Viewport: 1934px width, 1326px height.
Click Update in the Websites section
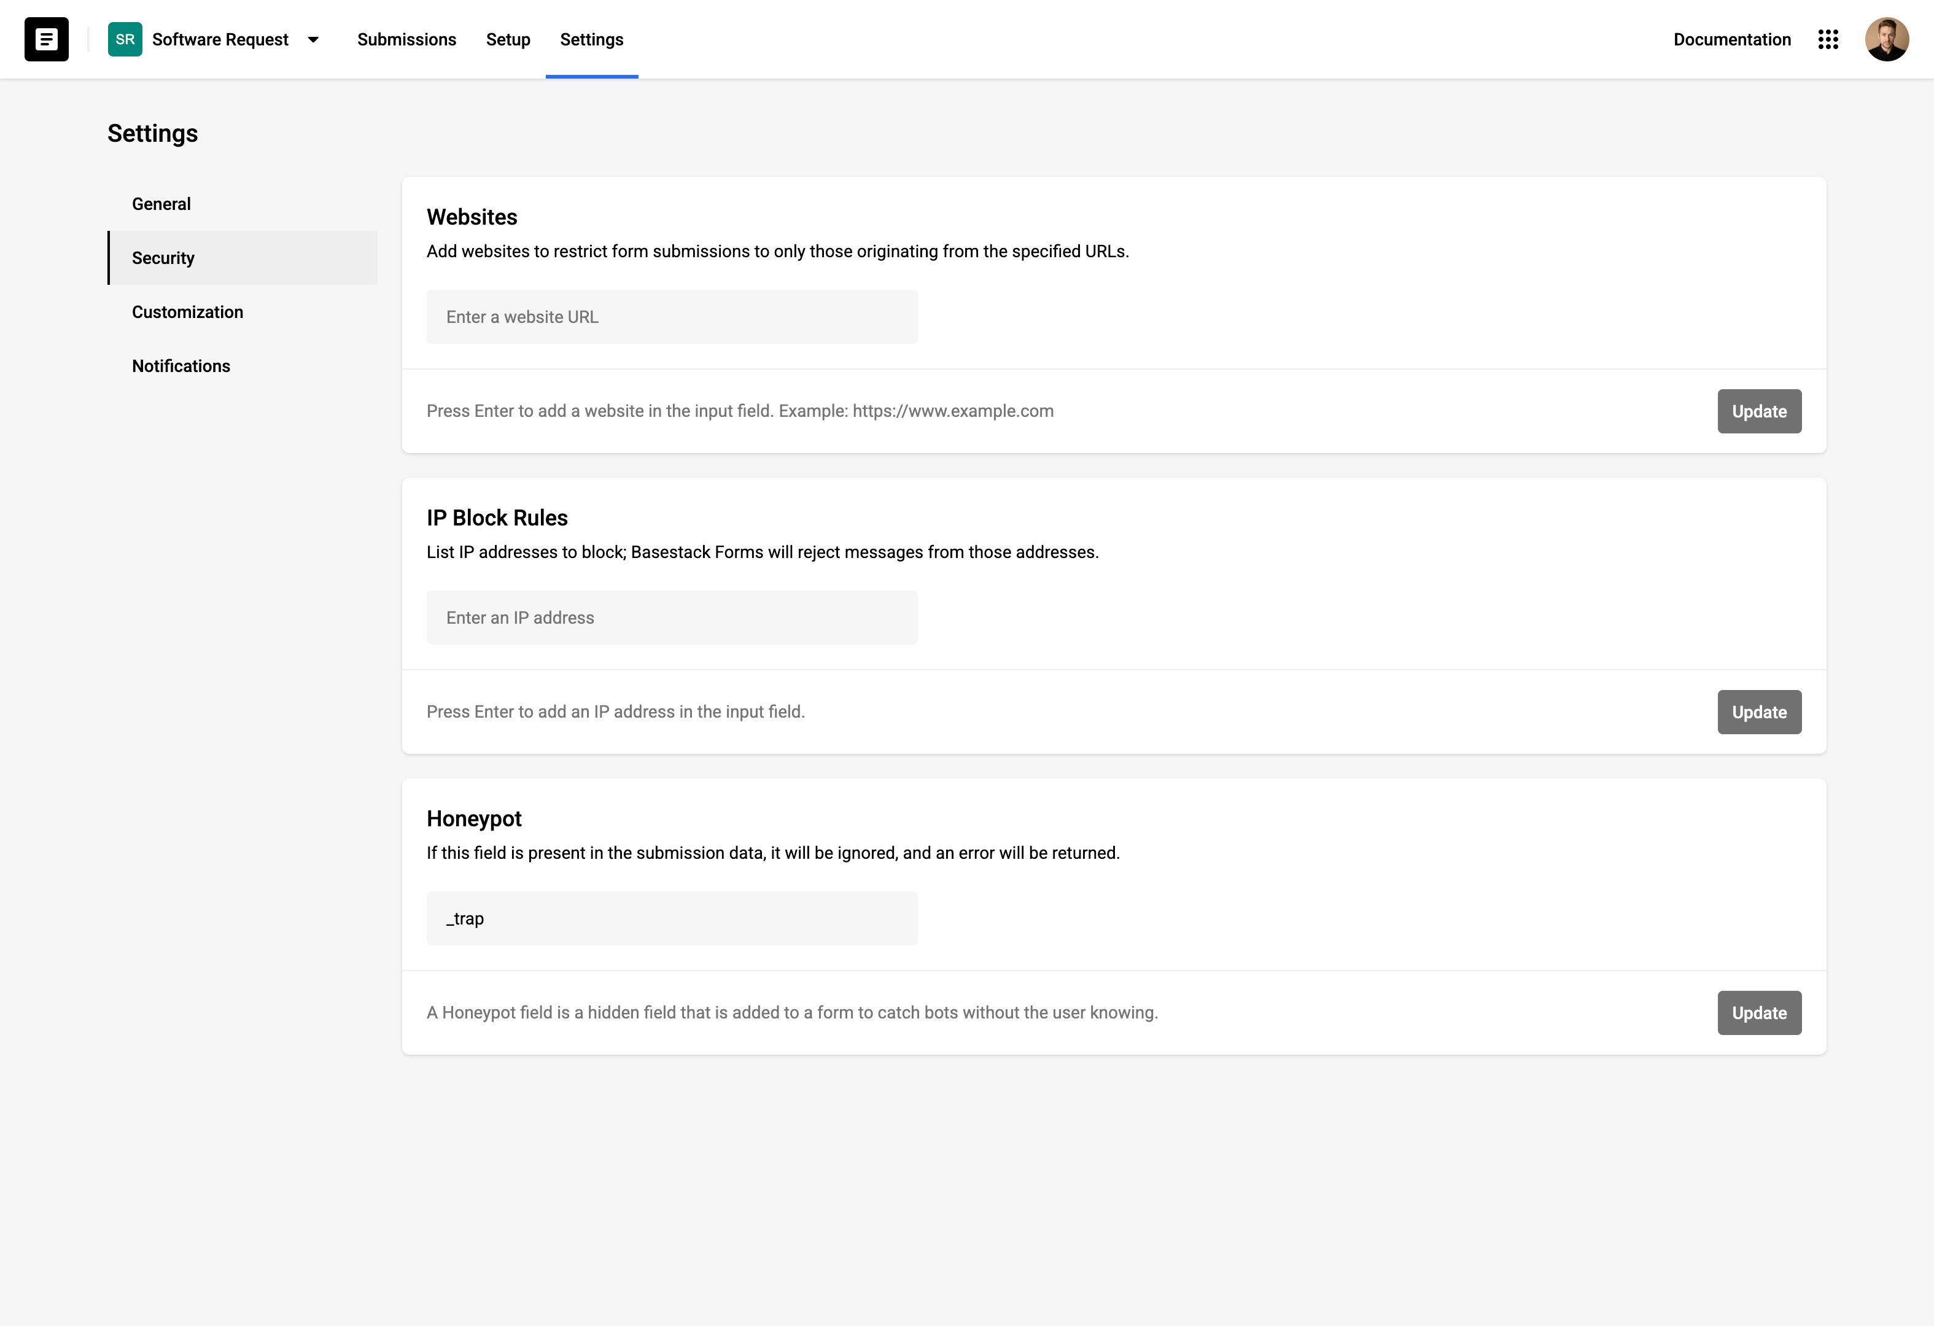pyautogui.click(x=1758, y=411)
